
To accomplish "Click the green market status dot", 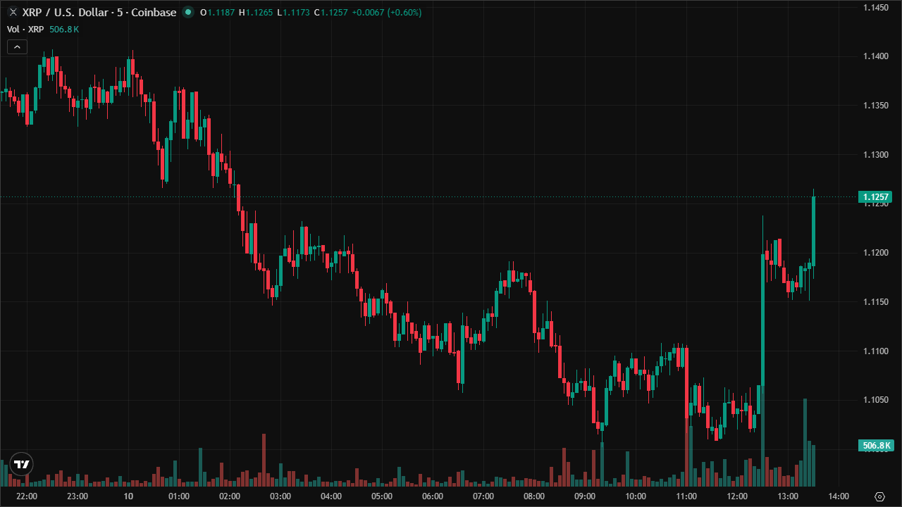I will point(187,12).
